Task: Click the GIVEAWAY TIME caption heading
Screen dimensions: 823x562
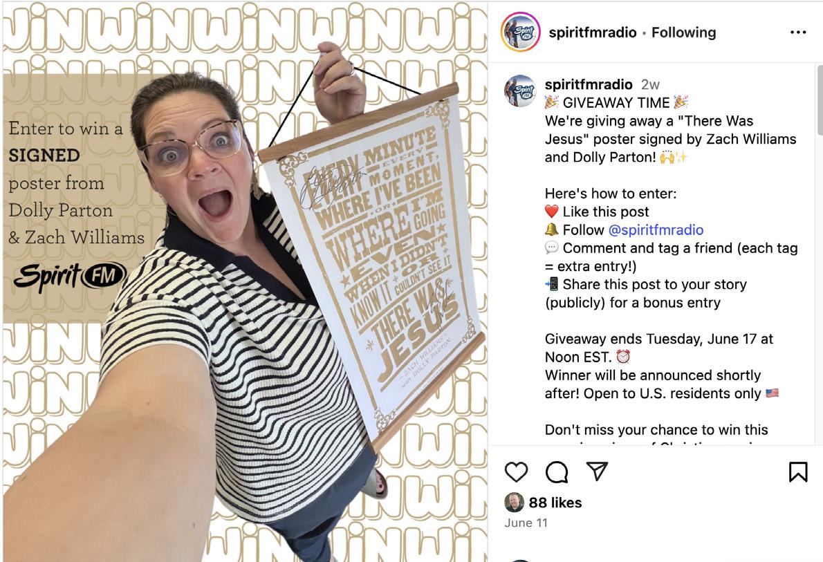Action: coord(616,102)
